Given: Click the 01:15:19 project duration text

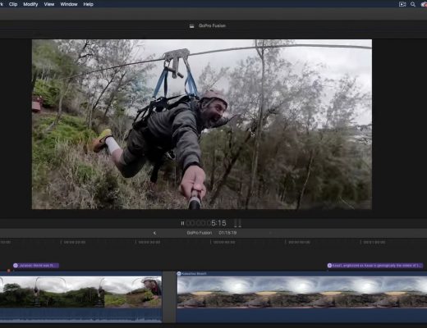Looking at the screenshot, I should tap(227, 233).
